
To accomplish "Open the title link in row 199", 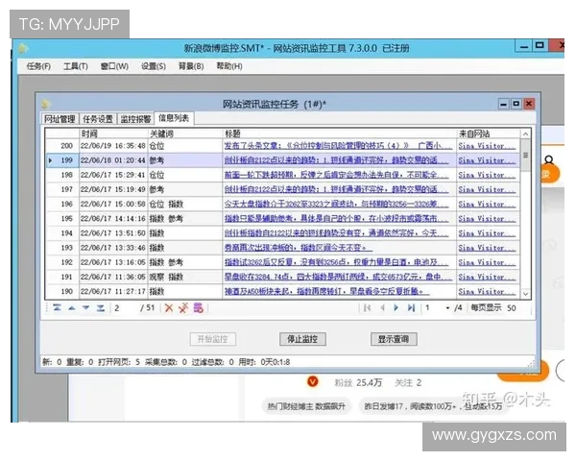I will coord(336,160).
